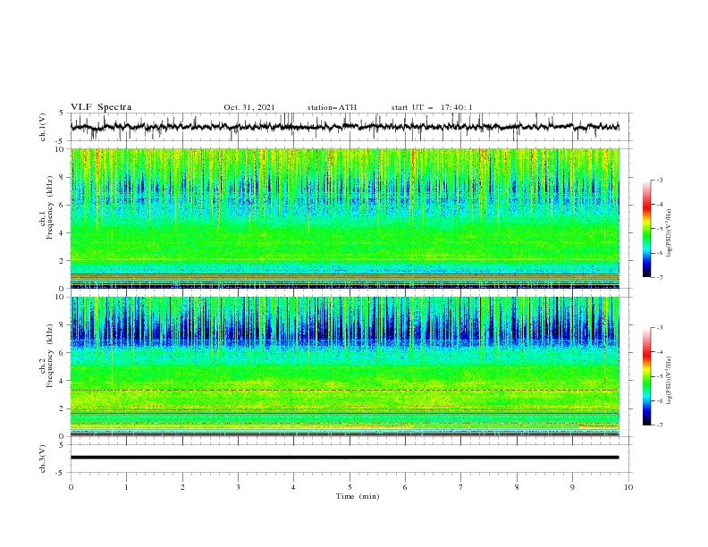Click the "station=ATH" label
Viewport: 708px width, 547px height.
[332, 107]
